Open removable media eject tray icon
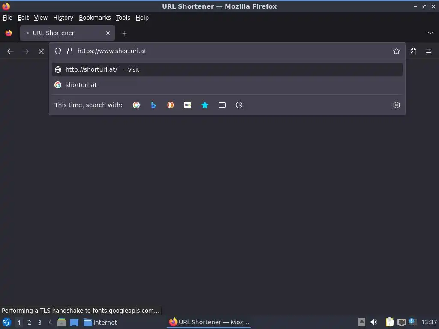This screenshot has height=329, width=439. coord(362,322)
